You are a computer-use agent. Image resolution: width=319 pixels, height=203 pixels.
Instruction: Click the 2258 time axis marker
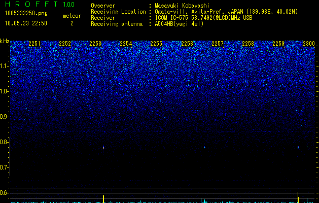pyautogui.click(x=248, y=44)
